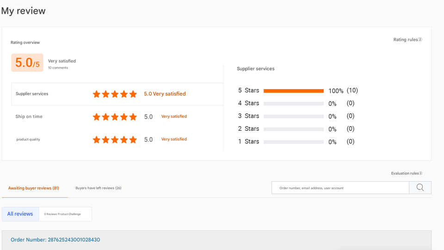This screenshot has width=444, height=250.
Task: Click fifth star in Ship on time row
Action: click(x=133, y=117)
